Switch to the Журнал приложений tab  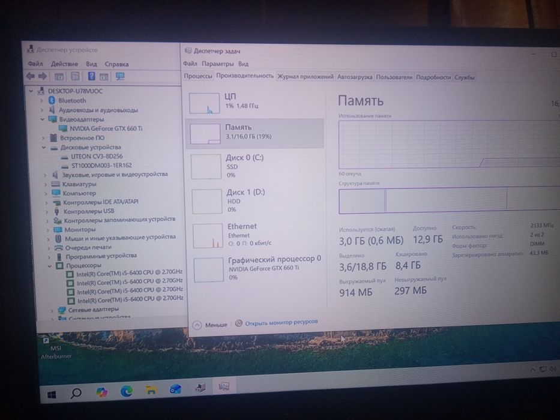(x=306, y=76)
